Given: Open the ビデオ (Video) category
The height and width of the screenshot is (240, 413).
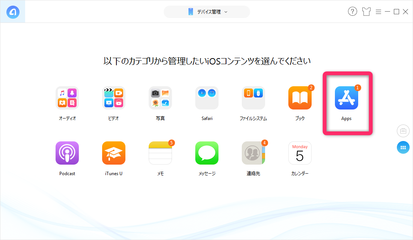Looking at the screenshot, I should [113, 98].
